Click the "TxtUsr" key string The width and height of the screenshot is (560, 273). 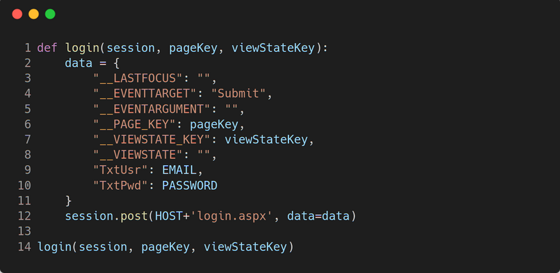tap(121, 171)
